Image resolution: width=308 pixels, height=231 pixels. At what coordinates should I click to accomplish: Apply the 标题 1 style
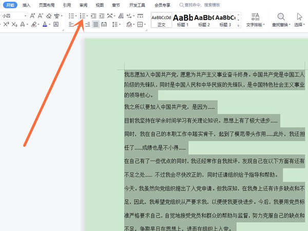pyautogui.click(x=183, y=20)
